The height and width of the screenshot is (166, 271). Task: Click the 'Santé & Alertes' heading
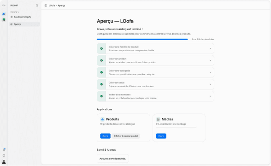coord(106,150)
